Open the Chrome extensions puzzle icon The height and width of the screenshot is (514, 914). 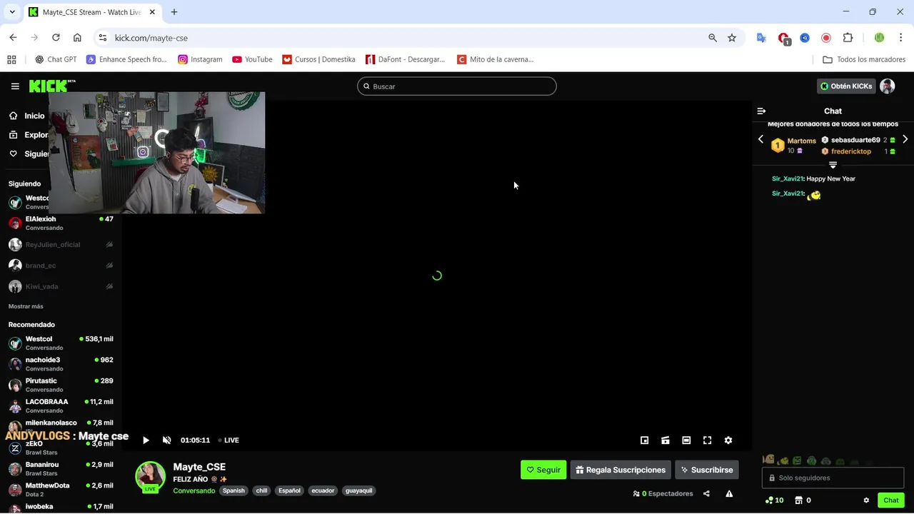point(848,38)
